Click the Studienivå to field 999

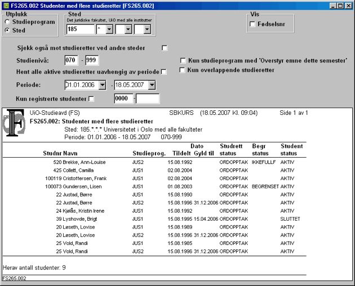(x=92, y=60)
